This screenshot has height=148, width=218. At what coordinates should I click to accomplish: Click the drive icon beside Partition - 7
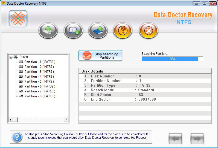tap(21, 91)
